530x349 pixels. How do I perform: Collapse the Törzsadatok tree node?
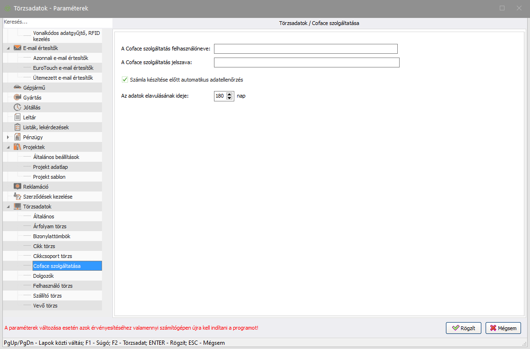tap(8, 207)
